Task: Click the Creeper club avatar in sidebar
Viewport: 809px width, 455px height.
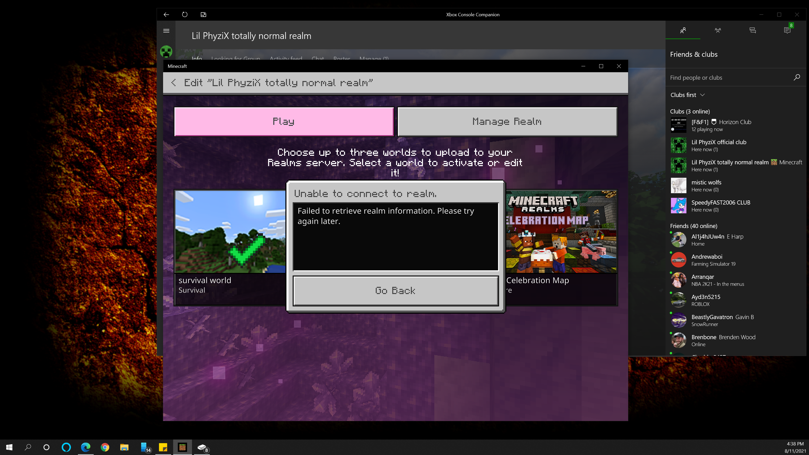Action: [x=166, y=52]
